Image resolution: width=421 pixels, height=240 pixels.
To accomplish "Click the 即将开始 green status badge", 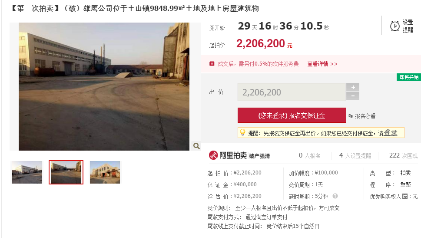I will point(409,77).
